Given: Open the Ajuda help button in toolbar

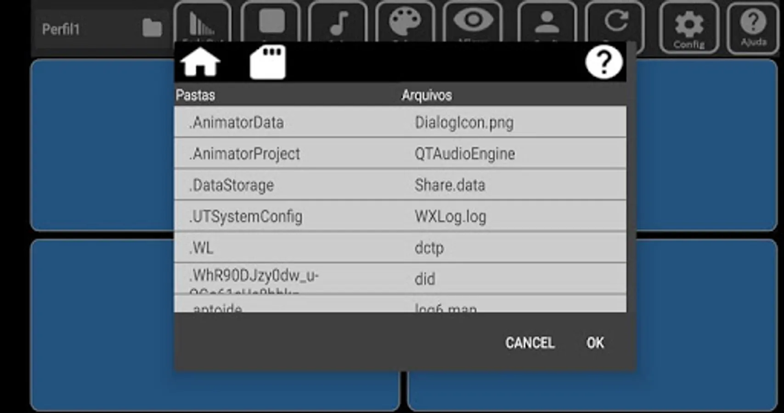Looking at the screenshot, I should [753, 28].
